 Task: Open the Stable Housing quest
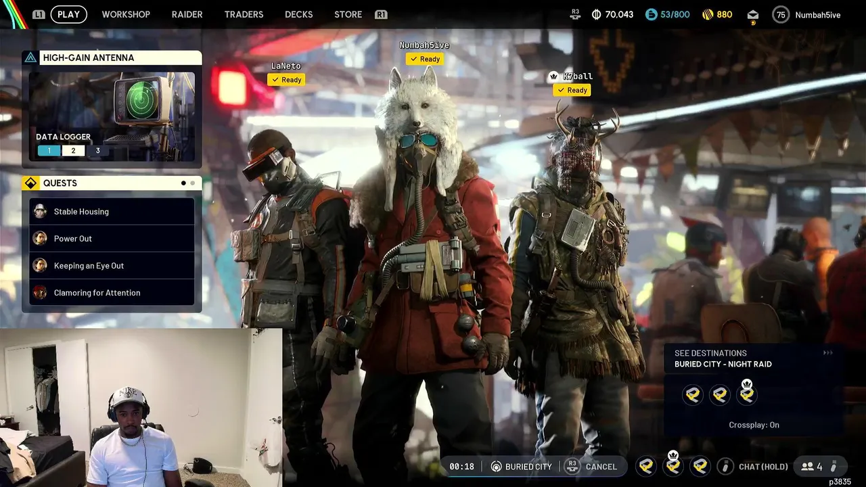[112, 212]
